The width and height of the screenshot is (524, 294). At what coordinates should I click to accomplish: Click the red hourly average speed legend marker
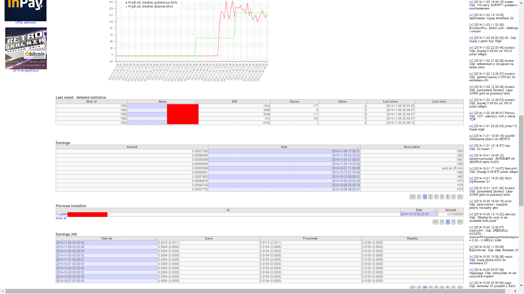click(126, 3)
